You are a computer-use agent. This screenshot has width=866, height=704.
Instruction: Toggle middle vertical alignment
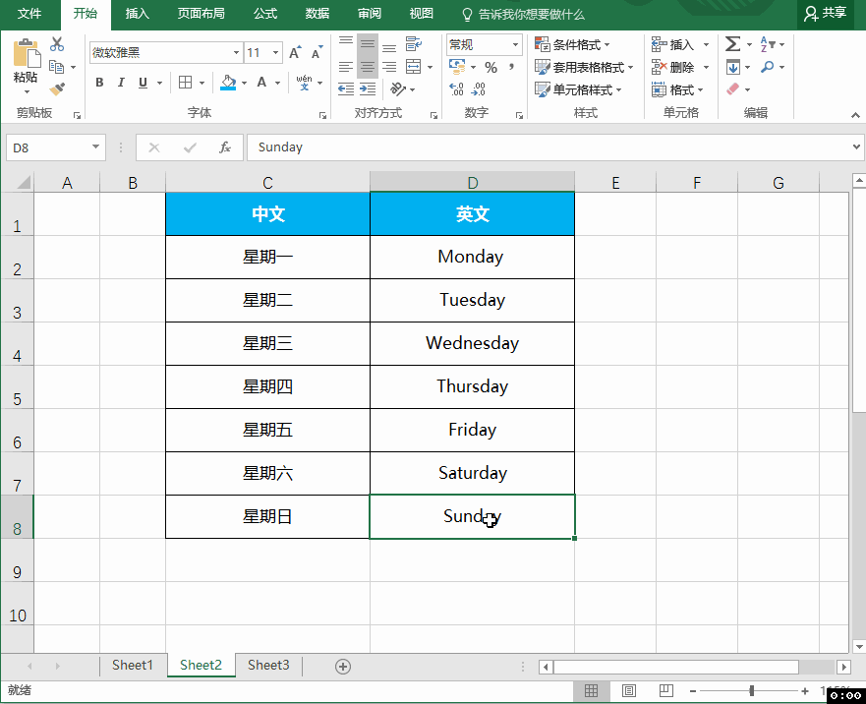pos(368,43)
